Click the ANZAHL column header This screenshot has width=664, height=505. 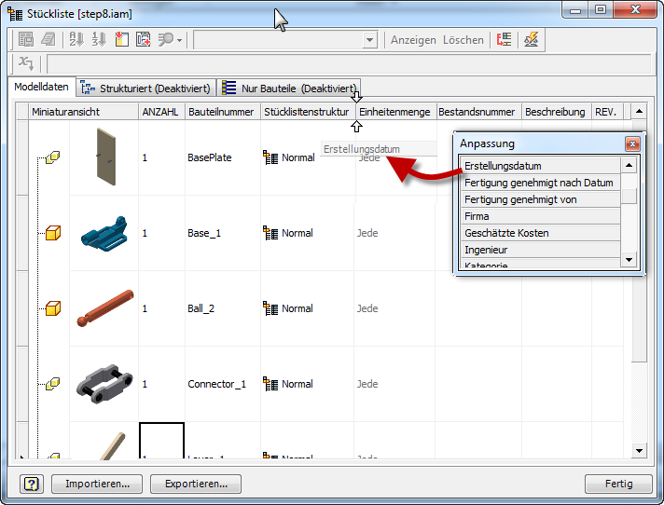[x=161, y=112]
